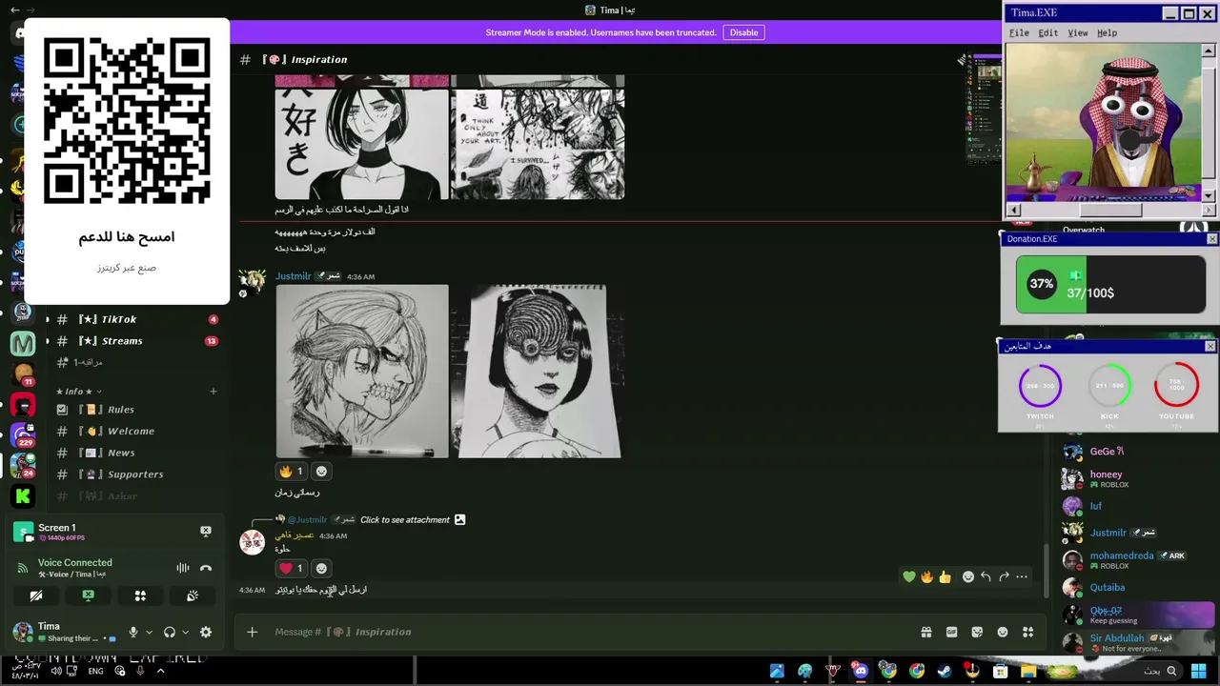Open Steam from the taskbar

(x=945, y=671)
